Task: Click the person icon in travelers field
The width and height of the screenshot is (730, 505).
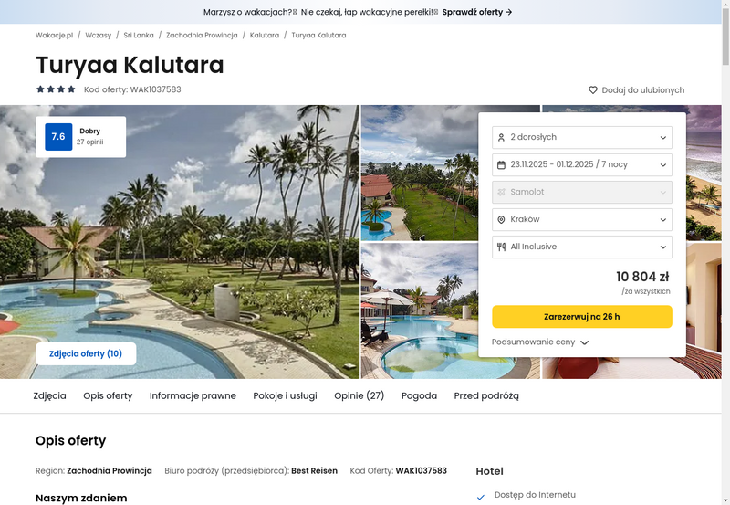Action: [x=501, y=137]
